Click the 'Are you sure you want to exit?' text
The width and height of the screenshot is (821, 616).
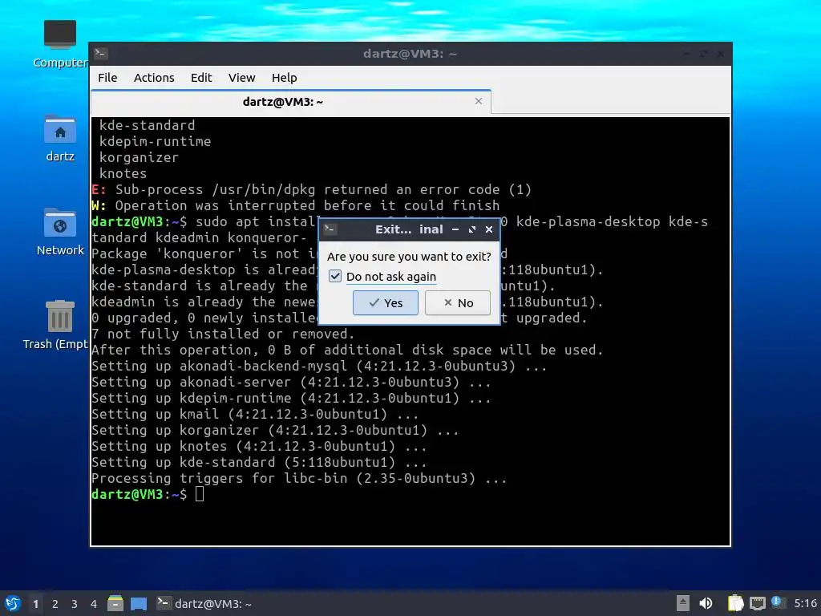click(409, 257)
